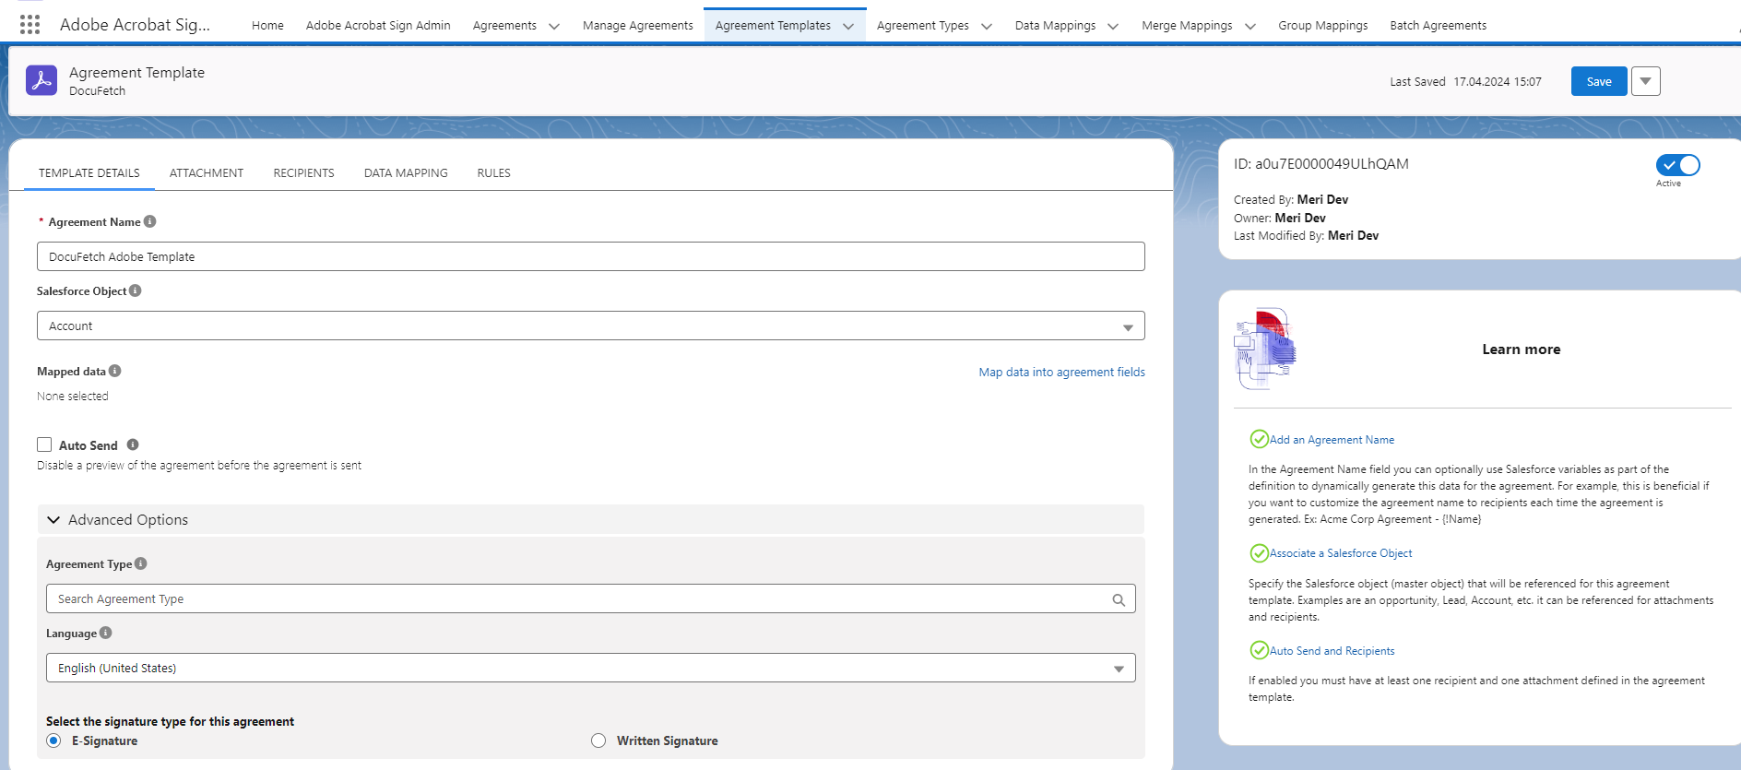The image size is (1741, 770).
Task: Click the Auto Send info icon
Action: coord(133,444)
